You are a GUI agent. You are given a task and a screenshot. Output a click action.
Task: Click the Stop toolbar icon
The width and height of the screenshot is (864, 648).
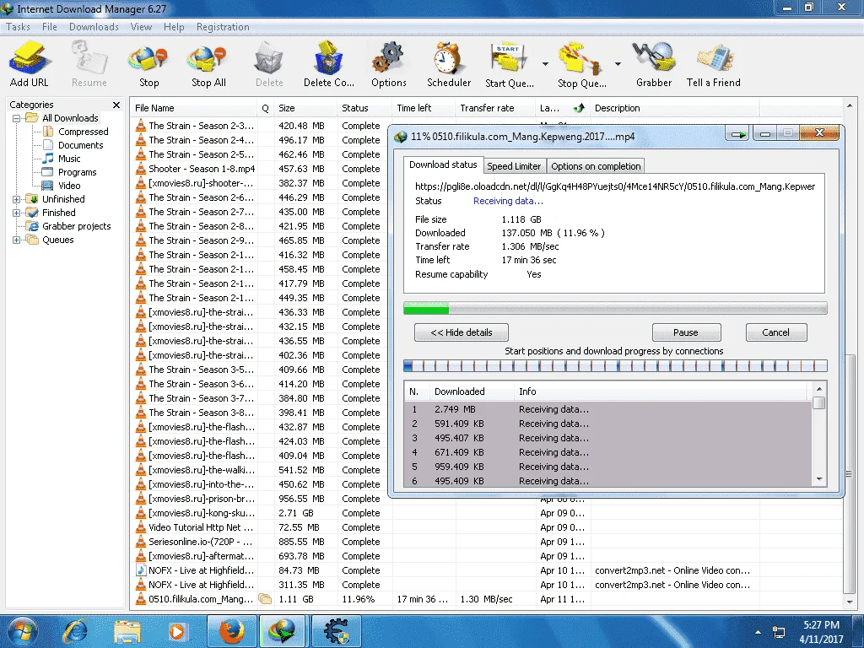click(148, 63)
